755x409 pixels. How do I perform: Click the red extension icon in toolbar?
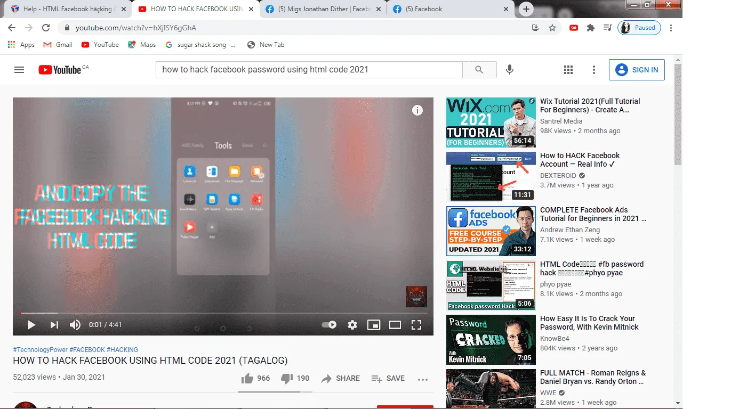(574, 28)
